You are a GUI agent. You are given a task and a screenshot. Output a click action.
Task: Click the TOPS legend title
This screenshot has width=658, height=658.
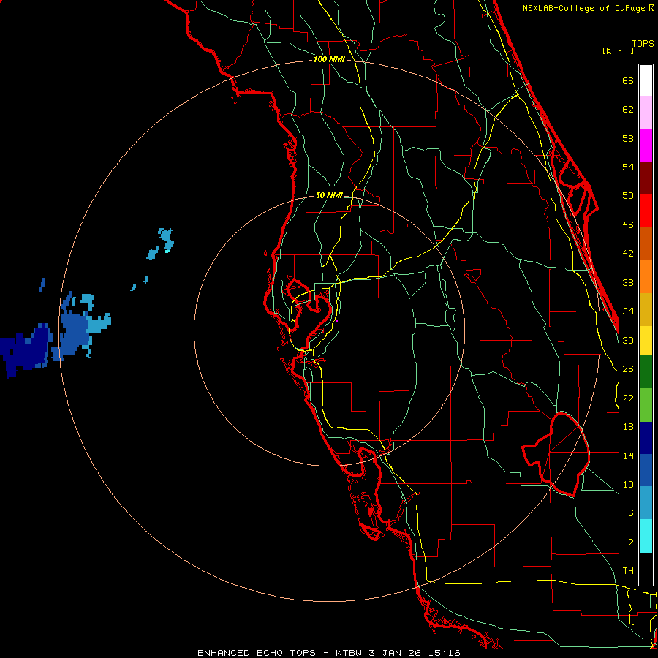pos(643,43)
